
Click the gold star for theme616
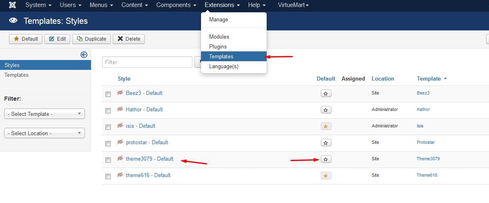326,175
